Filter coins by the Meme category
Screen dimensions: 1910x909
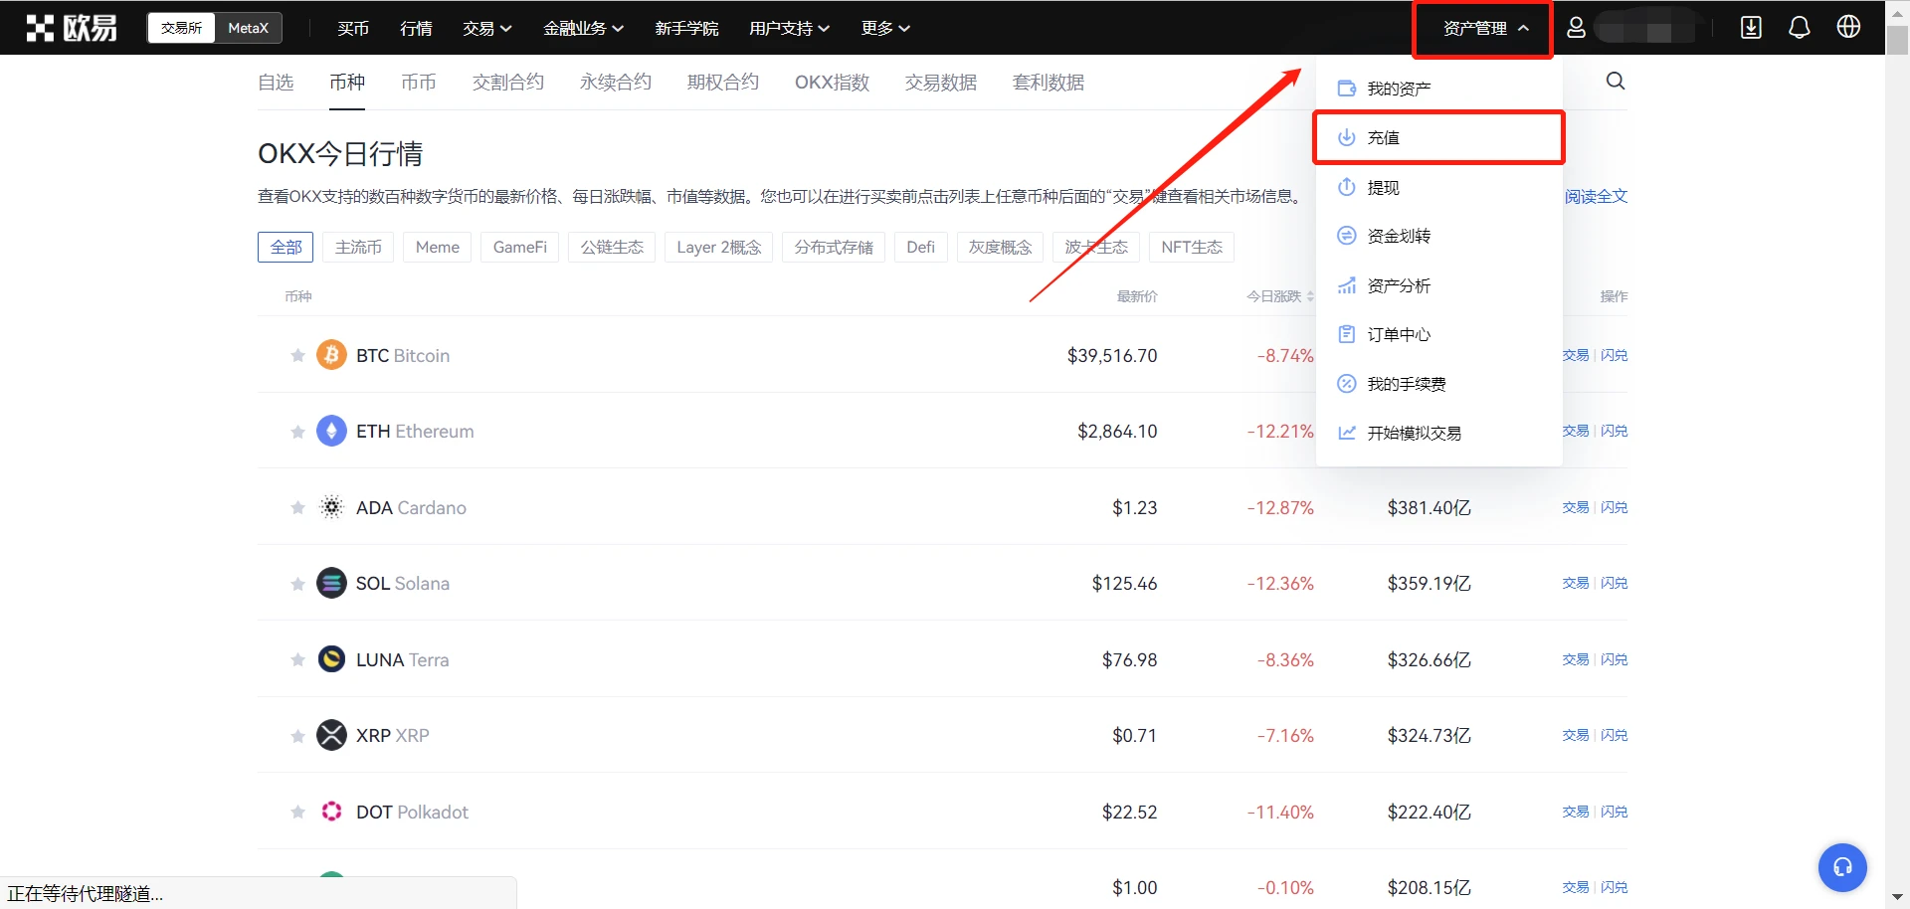(x=437, y=248)
